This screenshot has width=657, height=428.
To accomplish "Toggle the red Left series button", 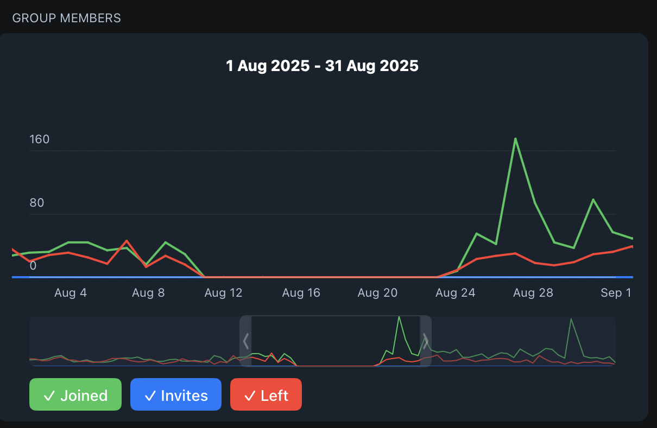I will tap(266, 395).
